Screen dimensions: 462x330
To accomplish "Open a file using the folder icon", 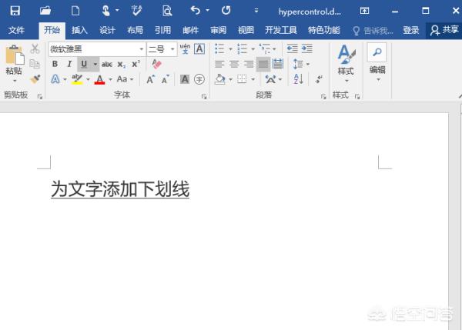I will [x=45, y=11].
